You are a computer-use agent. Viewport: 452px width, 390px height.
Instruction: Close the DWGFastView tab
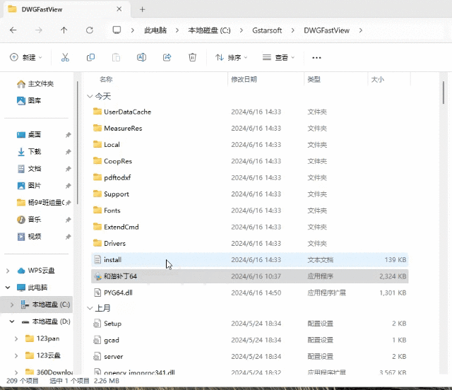tap(119, 9)
